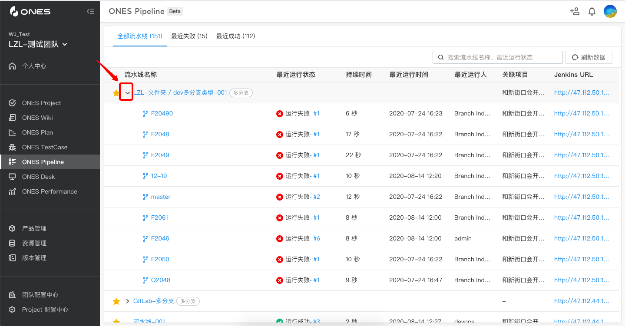Open Project 配置中心
The image size is (625, 326).
tap(50, 310)
